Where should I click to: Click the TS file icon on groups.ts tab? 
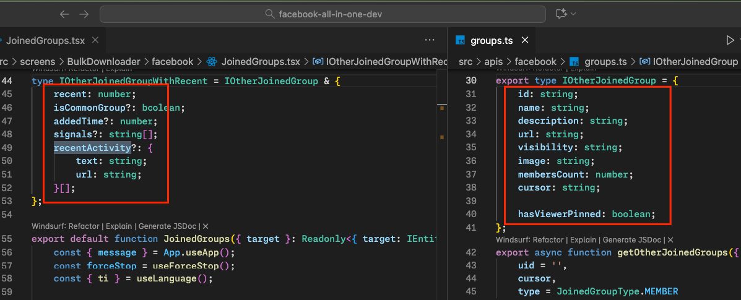coord(461,41)
